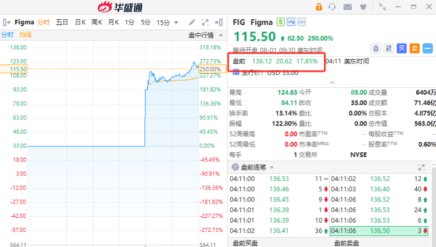Image resolution: width=436 pixels, height=247 pixels.
Task: Click help question mark beside 盘前逐笔
Action: pos(235,167)
